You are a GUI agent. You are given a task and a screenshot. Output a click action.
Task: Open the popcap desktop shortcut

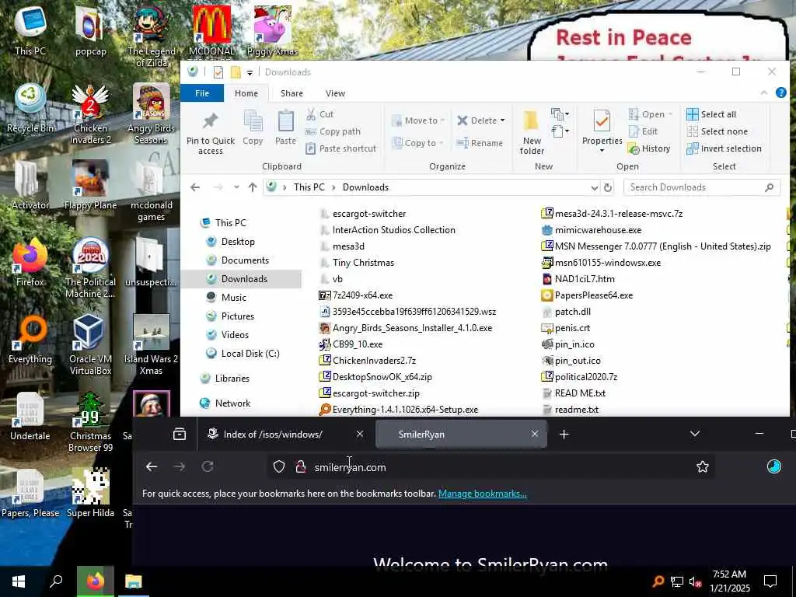90,30
